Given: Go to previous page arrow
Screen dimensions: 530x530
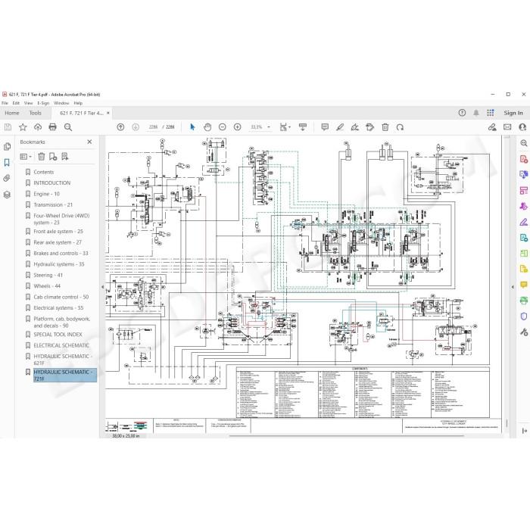Looking at the screenshot, I should [x=120, y=127].
